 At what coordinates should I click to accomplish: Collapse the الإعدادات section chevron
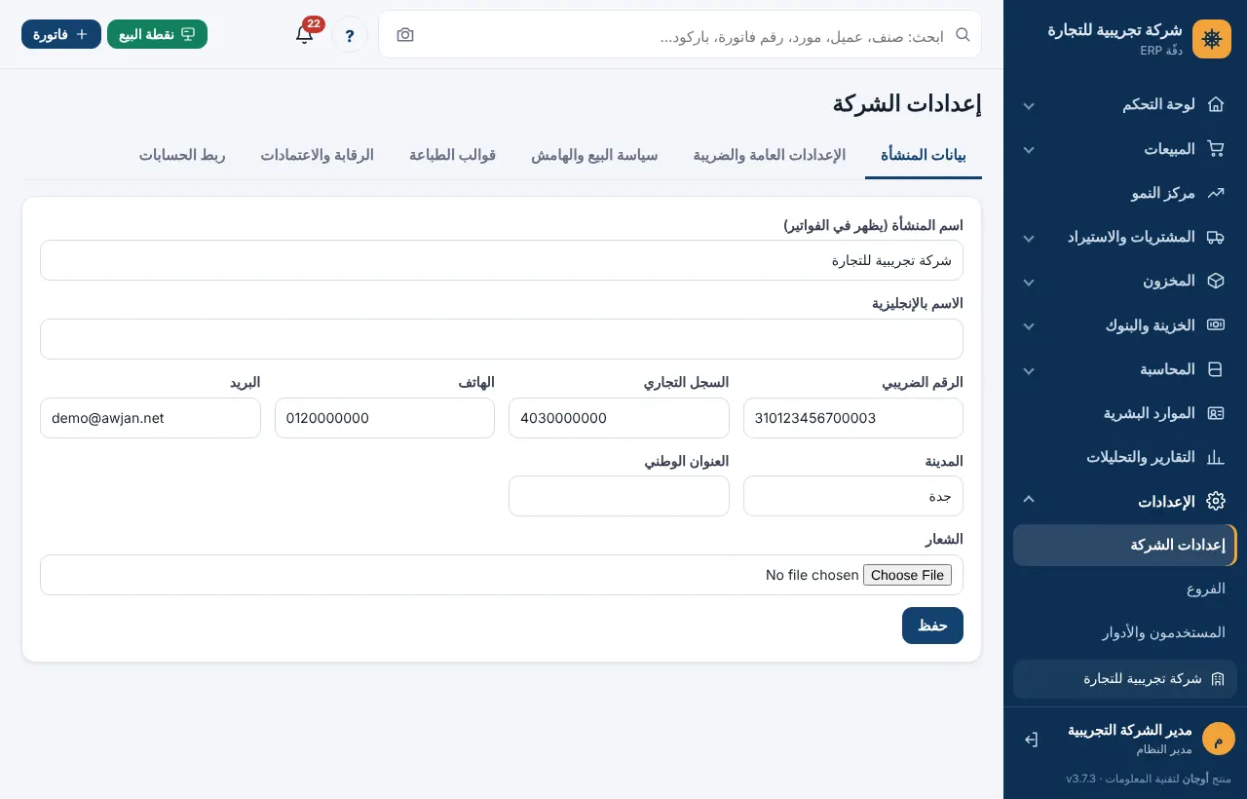click(1029, 499)
